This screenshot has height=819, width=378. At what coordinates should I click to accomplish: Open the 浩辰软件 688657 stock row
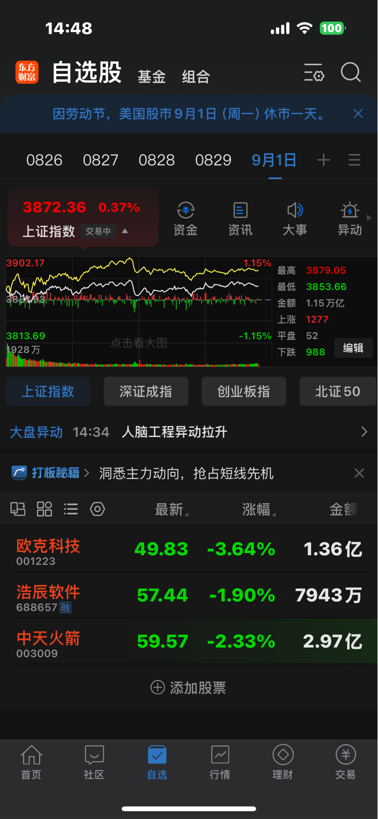point(189,595)
